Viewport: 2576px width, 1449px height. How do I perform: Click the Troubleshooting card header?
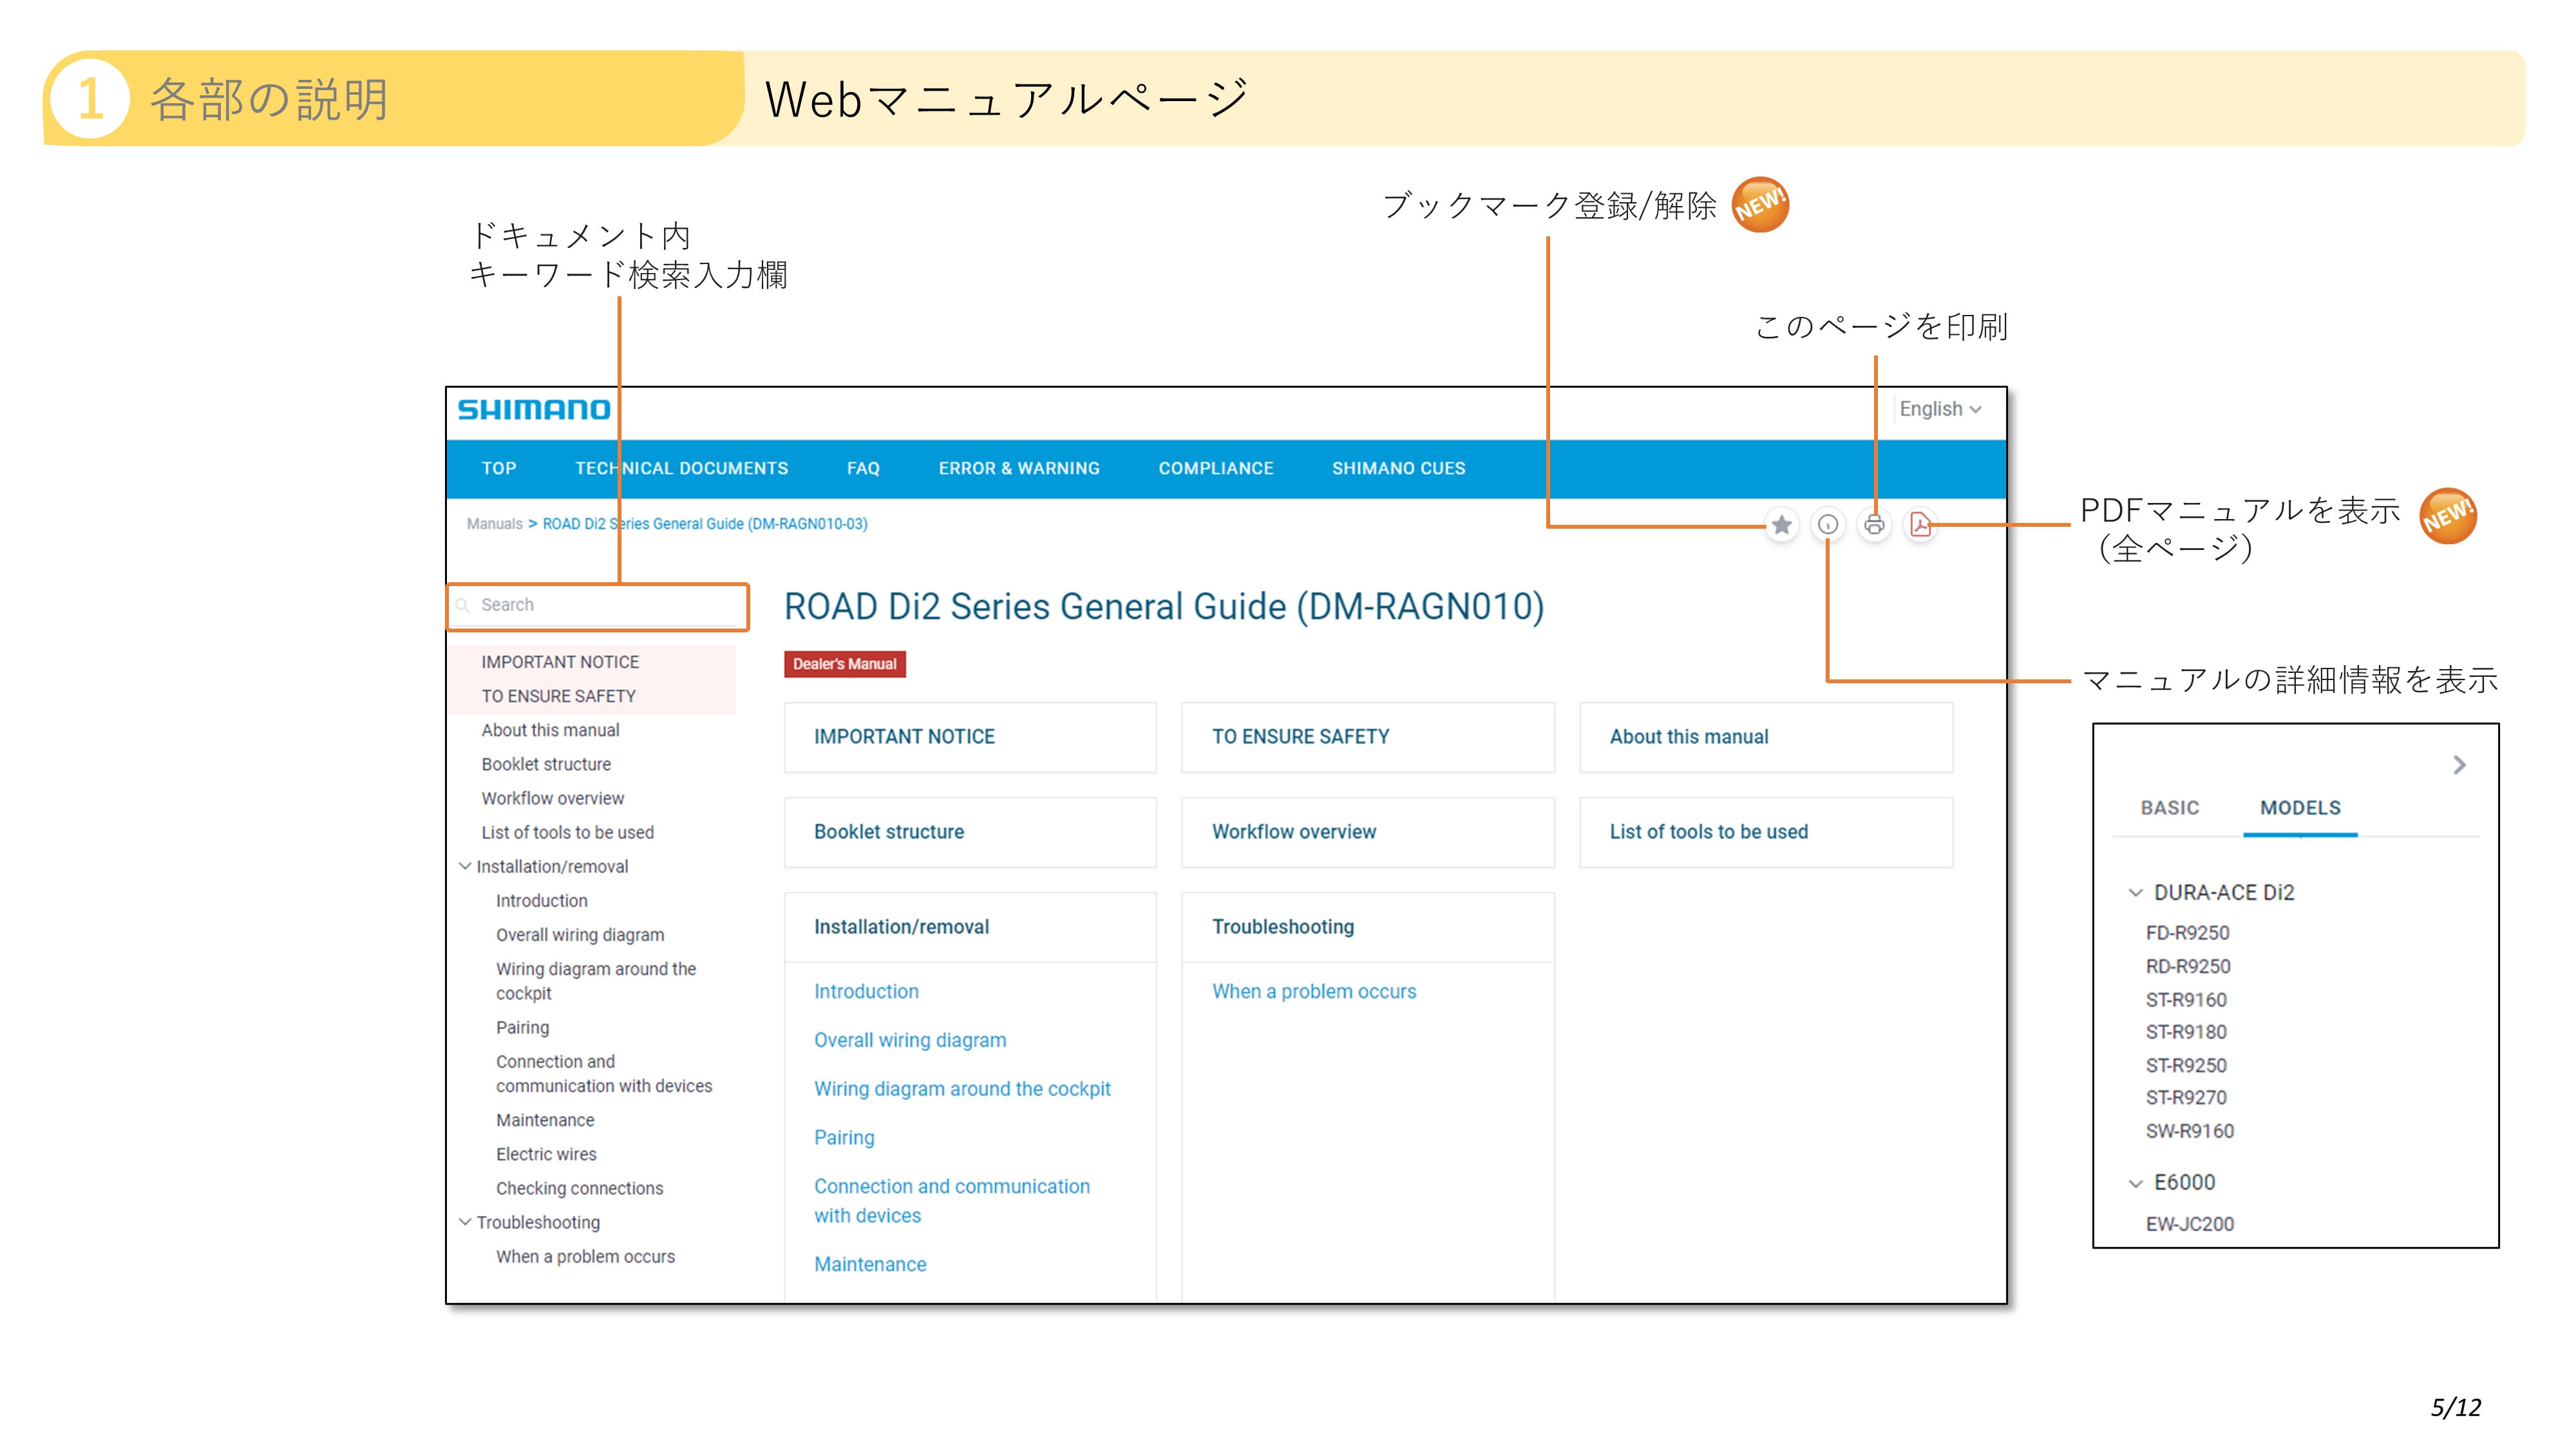(1367, 927)
